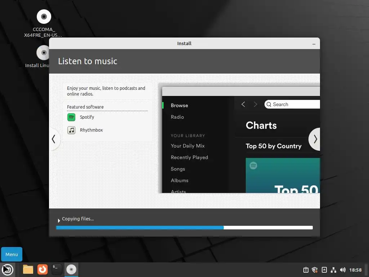The width and height of the screenshot is (369, 277).
Task: Click the Linux Mint logo launcher
Action: pyautogui.click(x=8, y=270)
